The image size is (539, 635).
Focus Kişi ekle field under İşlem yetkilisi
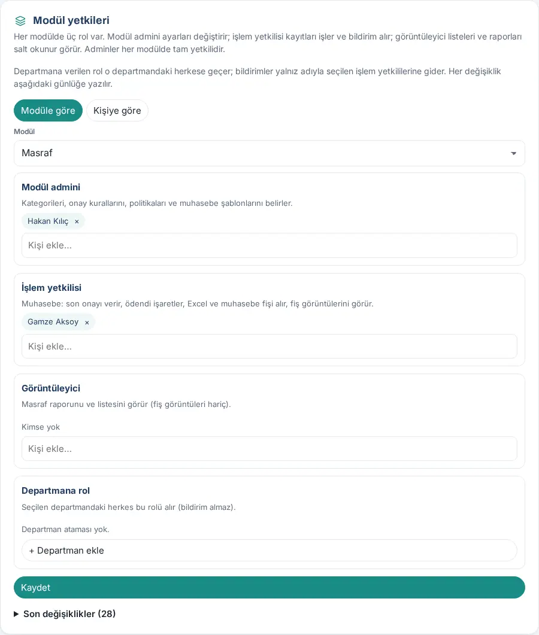click(x=269, y=347)
